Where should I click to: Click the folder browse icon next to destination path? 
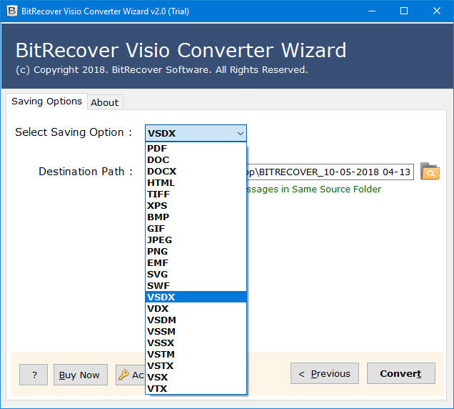point(430,172)
